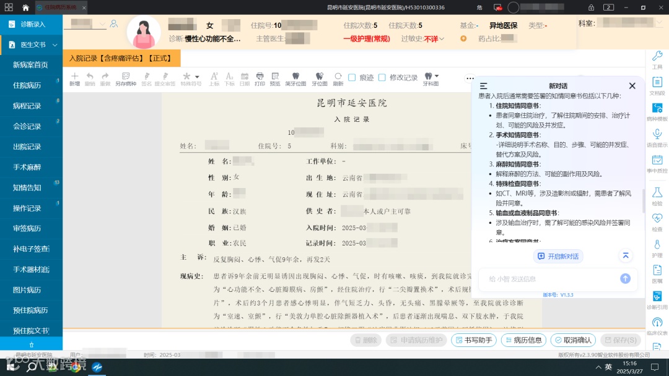Apply 上标 superscript formatting

coord(214,76)
